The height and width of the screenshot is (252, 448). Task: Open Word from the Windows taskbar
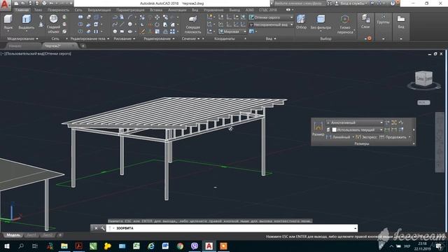165,246
